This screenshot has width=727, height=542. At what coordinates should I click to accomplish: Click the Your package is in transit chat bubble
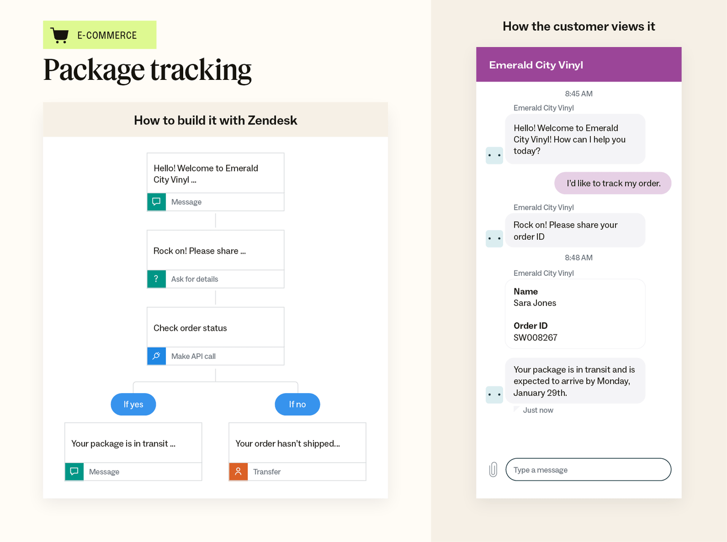coord(575,381)
